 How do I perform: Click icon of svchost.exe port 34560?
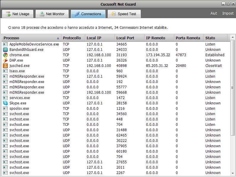(x=5, y=114)
